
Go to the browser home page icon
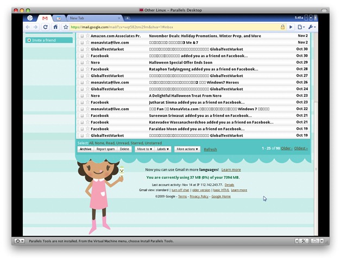click(x=55, y=27)
